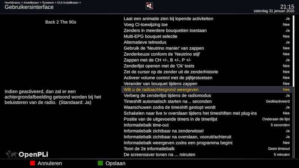The height and width of the screenshot is (168, 299).
Task: Click the Annuleren button label
Action: tap(50, 164)
